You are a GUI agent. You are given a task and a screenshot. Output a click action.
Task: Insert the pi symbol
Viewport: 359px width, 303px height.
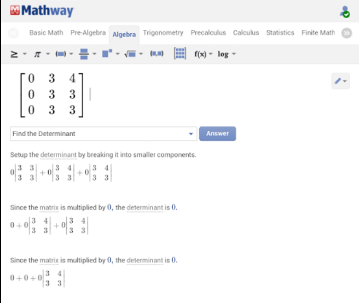tap(38, 54)
